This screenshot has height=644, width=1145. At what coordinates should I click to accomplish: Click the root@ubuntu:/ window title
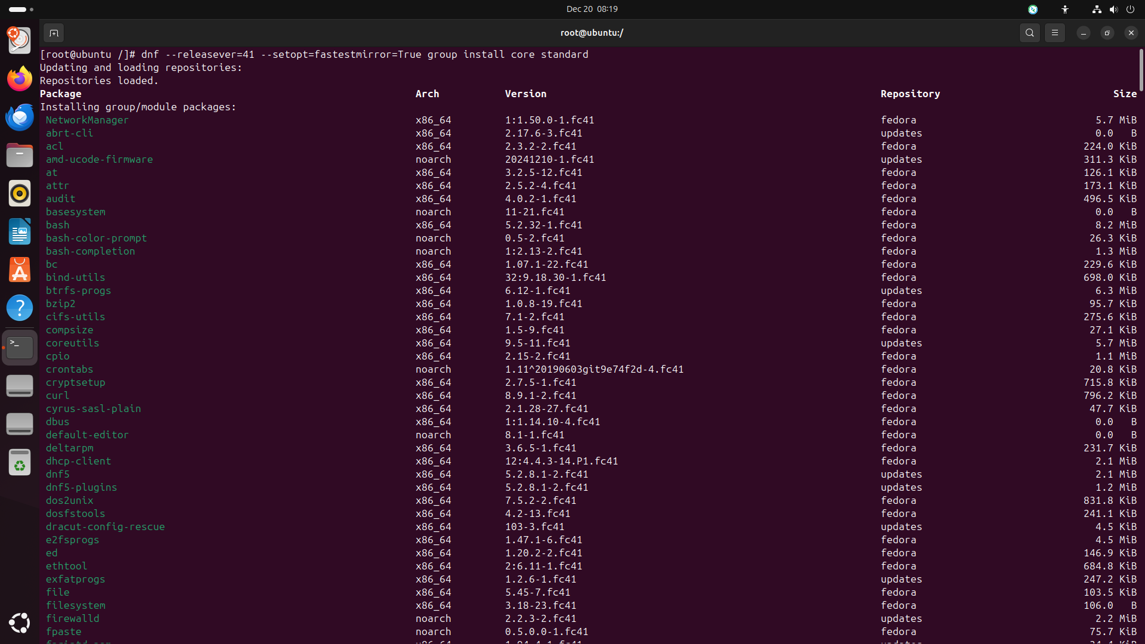point(592,33)
